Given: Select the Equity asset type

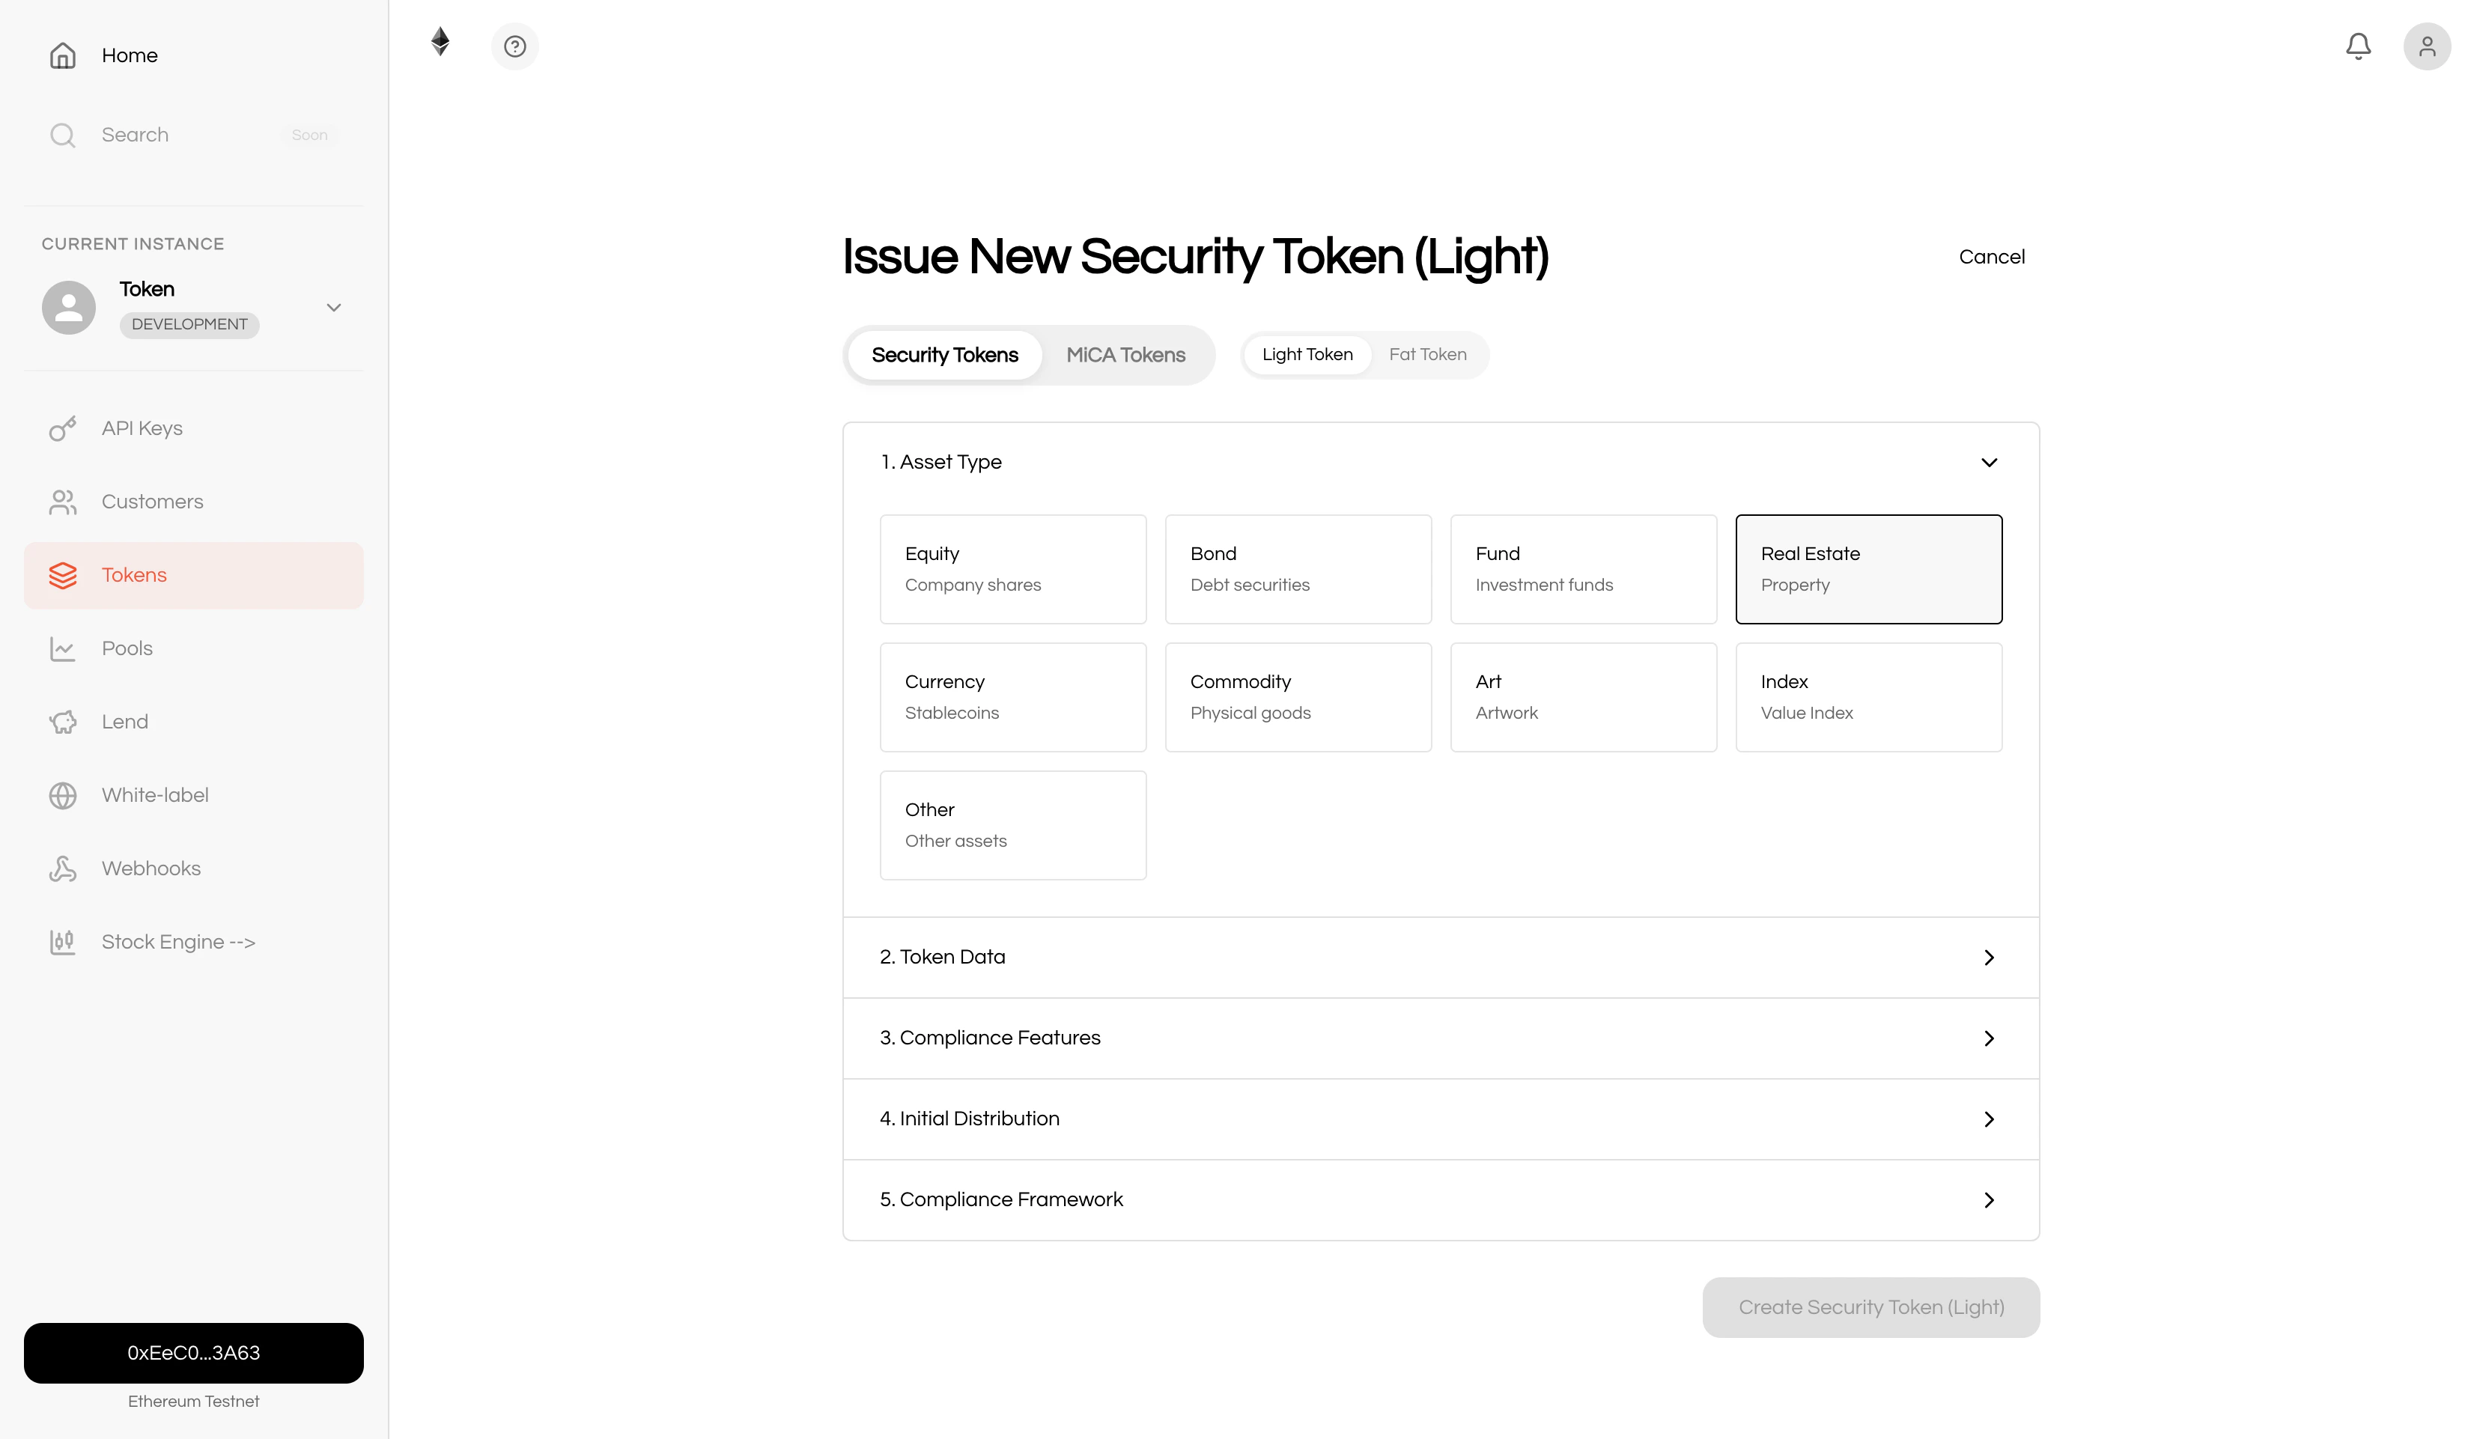Looking at the screenshot, I should 1012,568.
